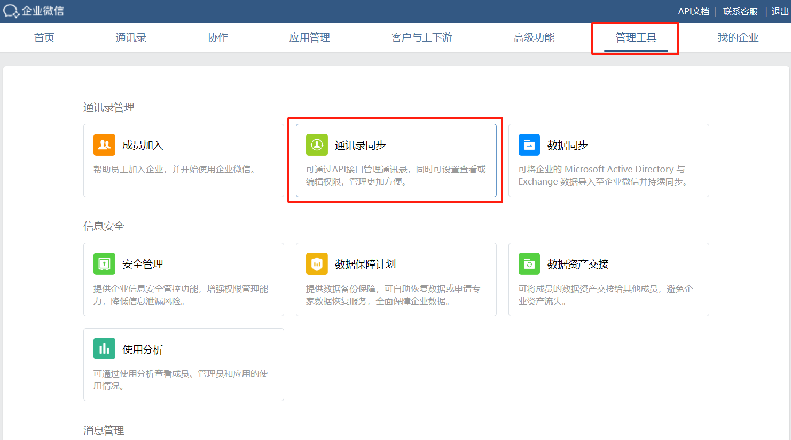The image size is (791, 440).
Task: Select the 管理工具 tab
Action: point(636,37)
